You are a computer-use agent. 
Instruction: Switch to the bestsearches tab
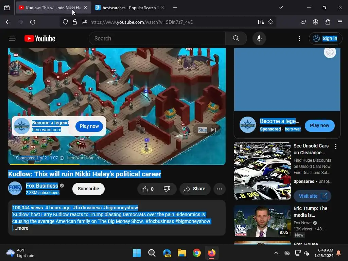[x=129, y=7]
